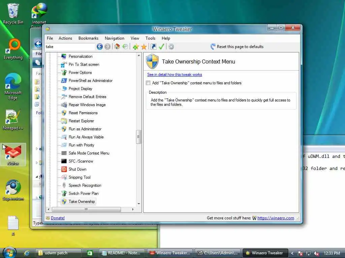Show hidden tray icons chevron
The height and width of the screenshot is (258, 345).
click(x=292, y=253)
